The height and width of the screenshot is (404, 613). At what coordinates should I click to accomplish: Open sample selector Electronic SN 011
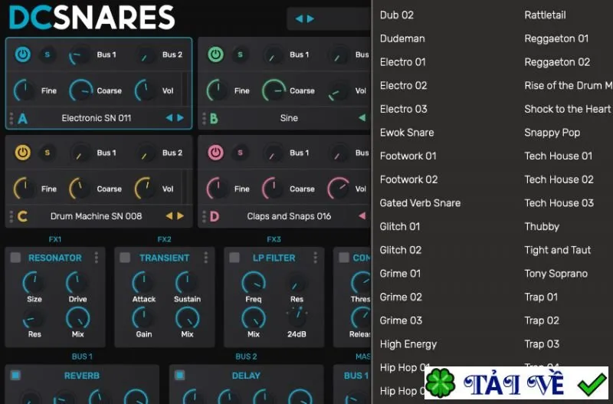(97, 118)
